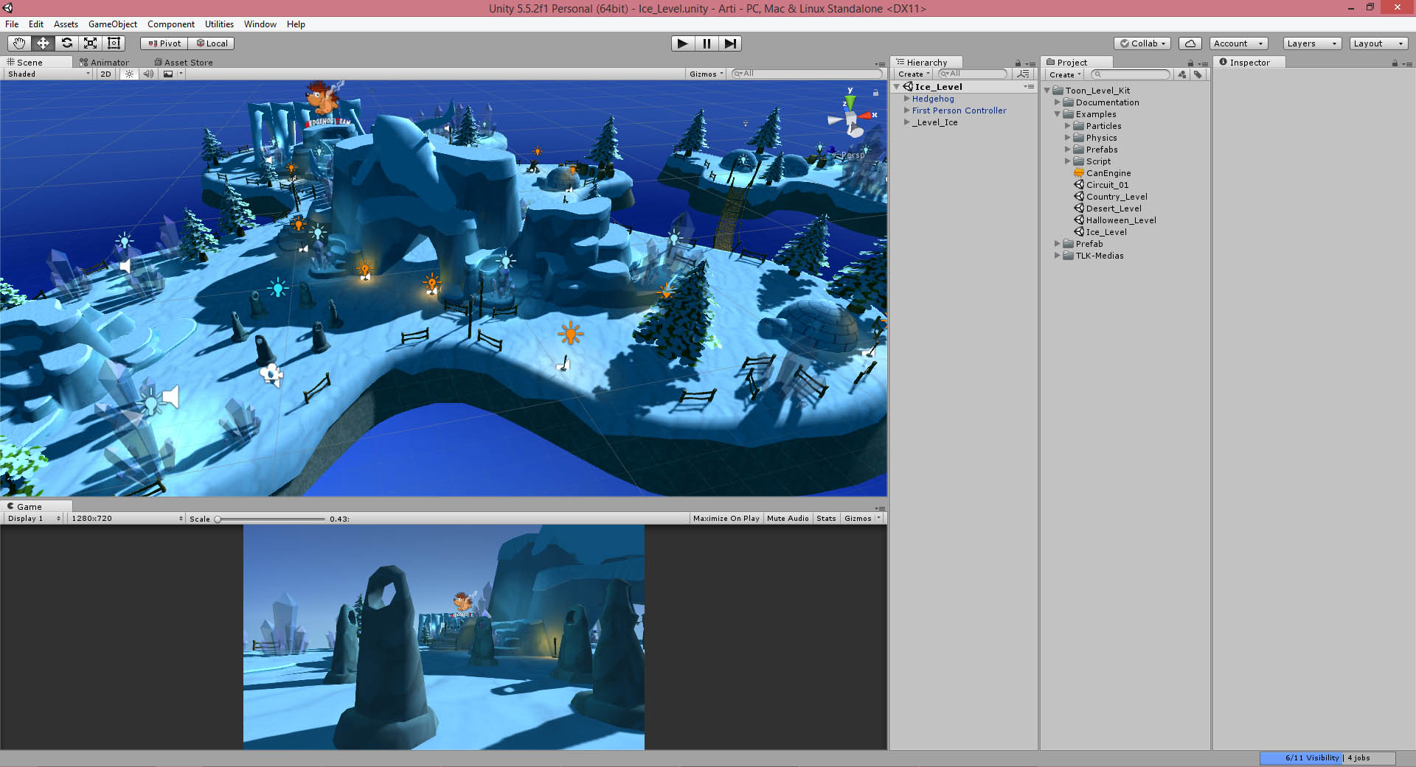Click the Play button
Viewport: 1416px width, 767px height.
683,43
